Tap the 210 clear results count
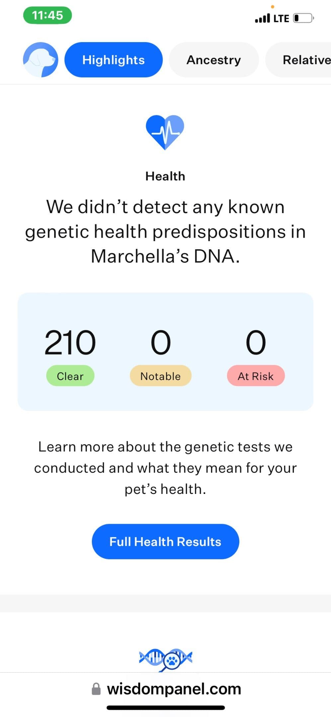 coord(70,342)
